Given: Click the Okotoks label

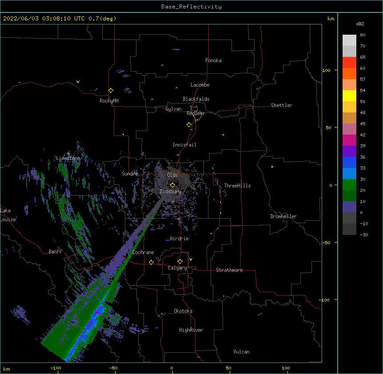Looking at the screenshot, I should 183,311.
